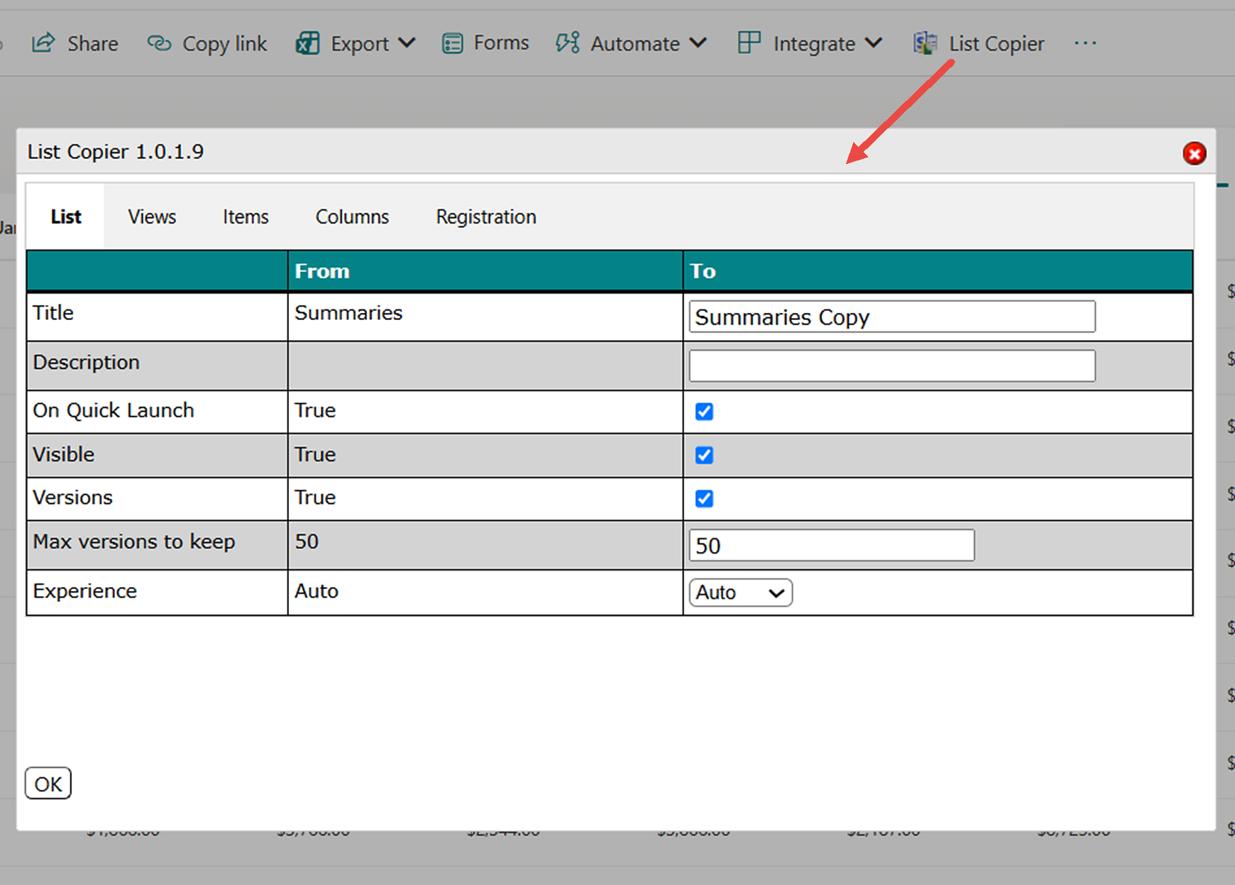Switch to the Views tab
1235x885 pixels.
[x=151, y=216]
